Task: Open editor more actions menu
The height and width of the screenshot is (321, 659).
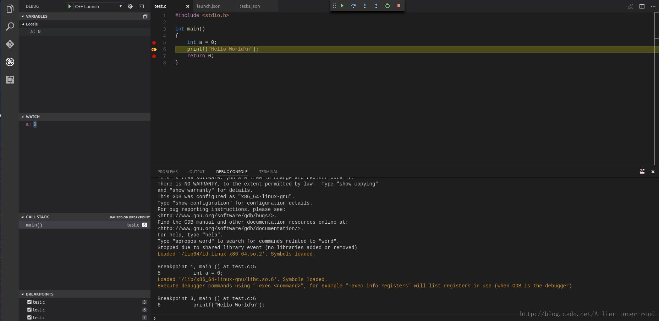Action: 653,6
